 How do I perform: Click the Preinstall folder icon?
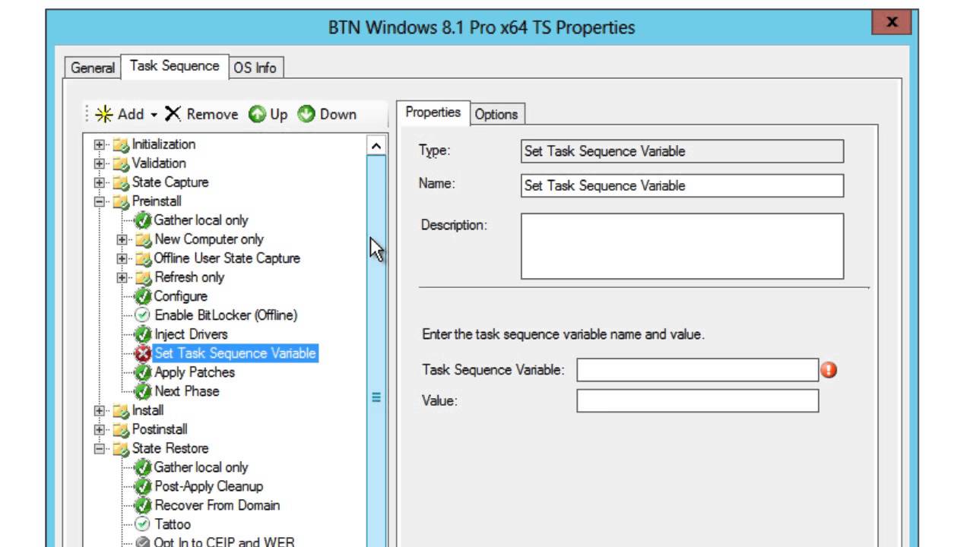[x=122, y=201]
